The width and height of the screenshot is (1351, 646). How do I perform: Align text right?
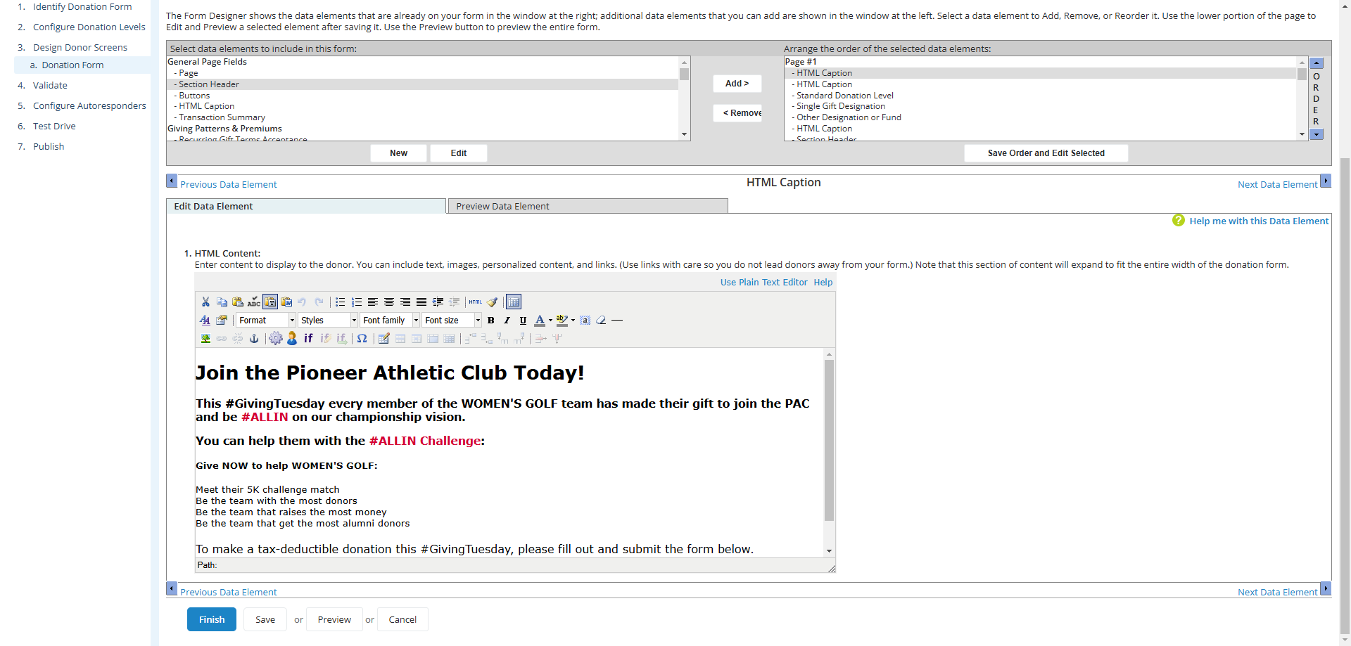(x=405, y=302)
